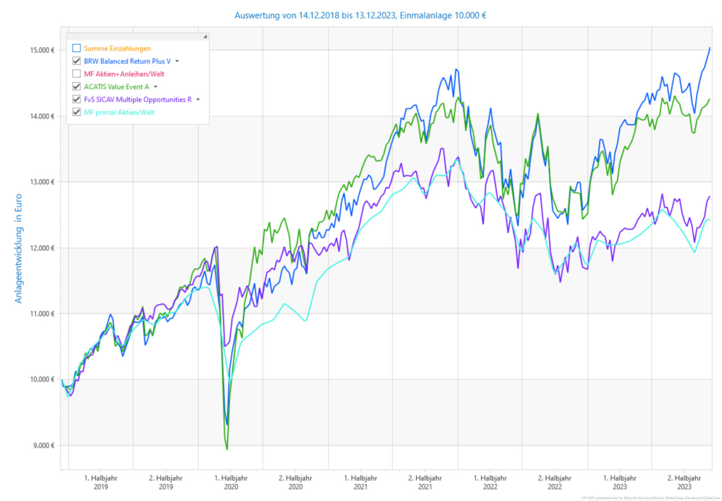This screenshot has height=501, width=722.
Task: Uncheck "FvS SICAV Multiple Opportunities R"
Action: 76,99
